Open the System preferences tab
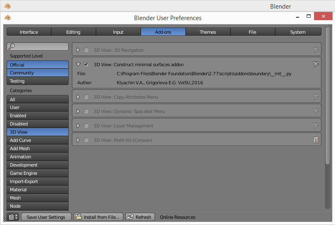 point(298,32)
